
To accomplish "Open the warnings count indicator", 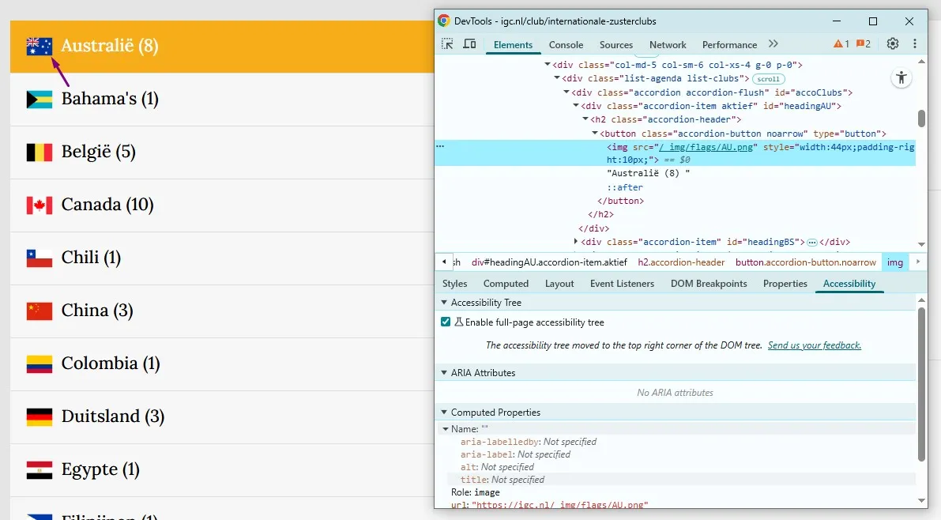I will coord(841,43).
